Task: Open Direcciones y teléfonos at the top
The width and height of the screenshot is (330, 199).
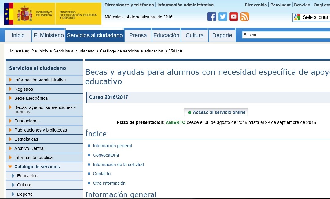Action: (129, 5)
